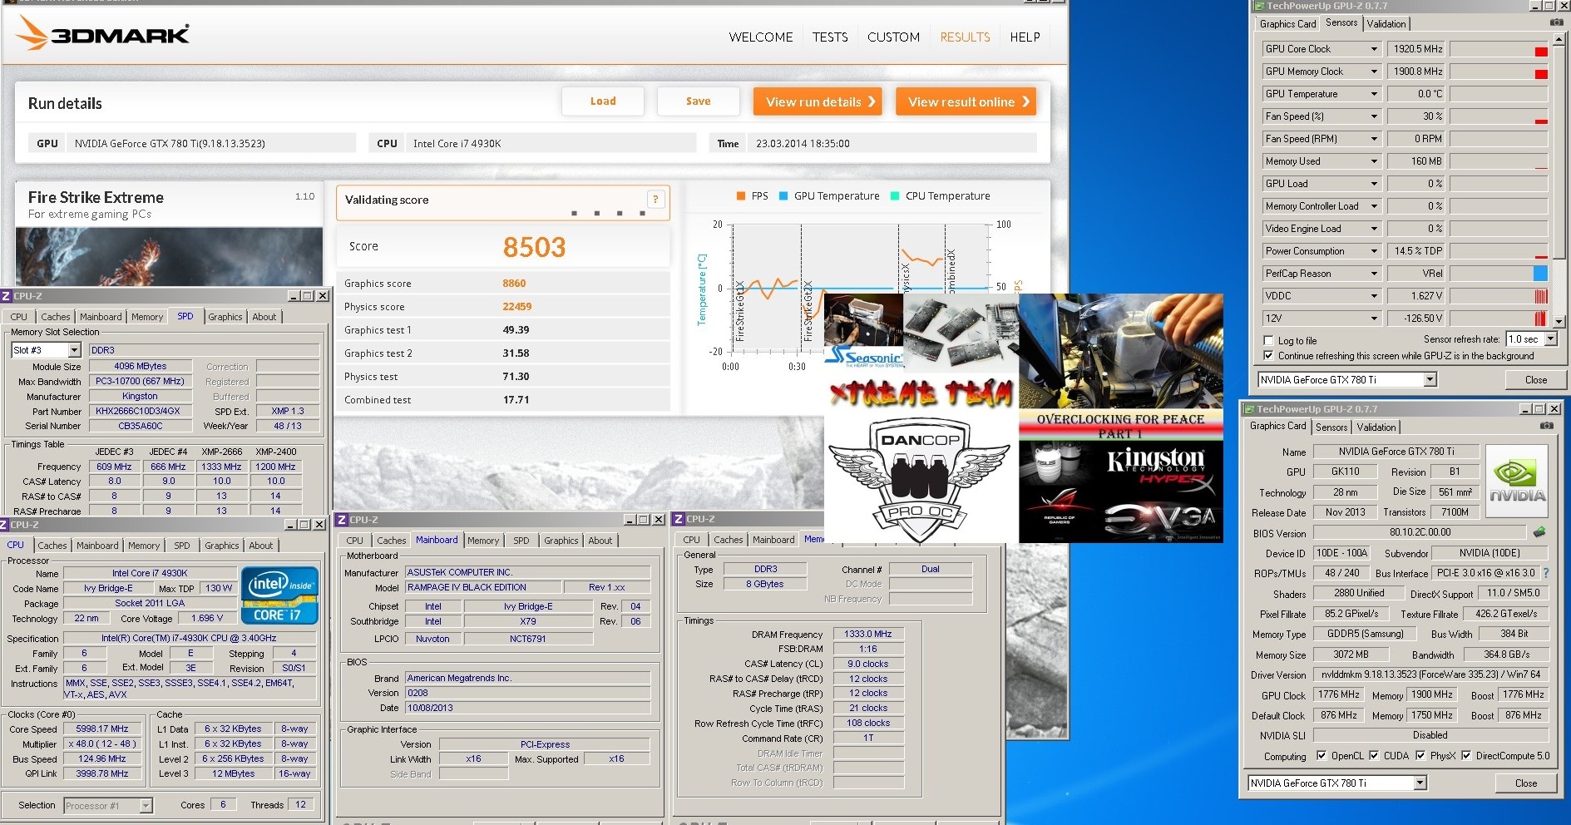Viewport: 1571px width, 825px height.
Task: Open the About tab in CPU-Z processor window
Action: click(x=260, y=546)
